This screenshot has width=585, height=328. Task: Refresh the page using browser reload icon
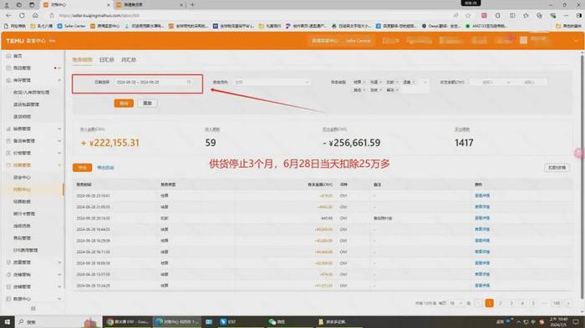point(22,16)
